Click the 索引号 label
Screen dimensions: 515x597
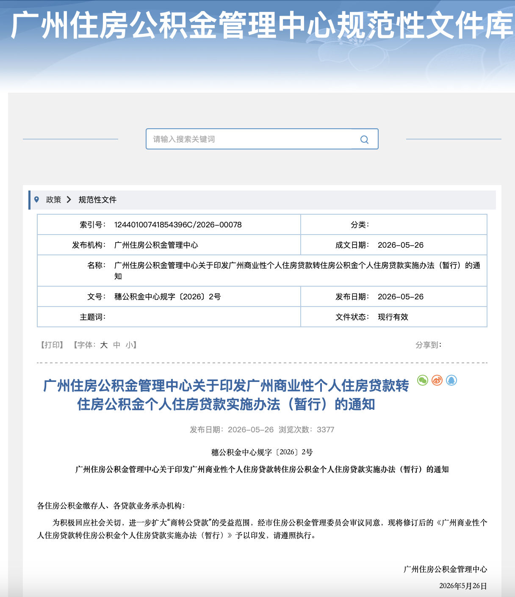coord(93,225)
